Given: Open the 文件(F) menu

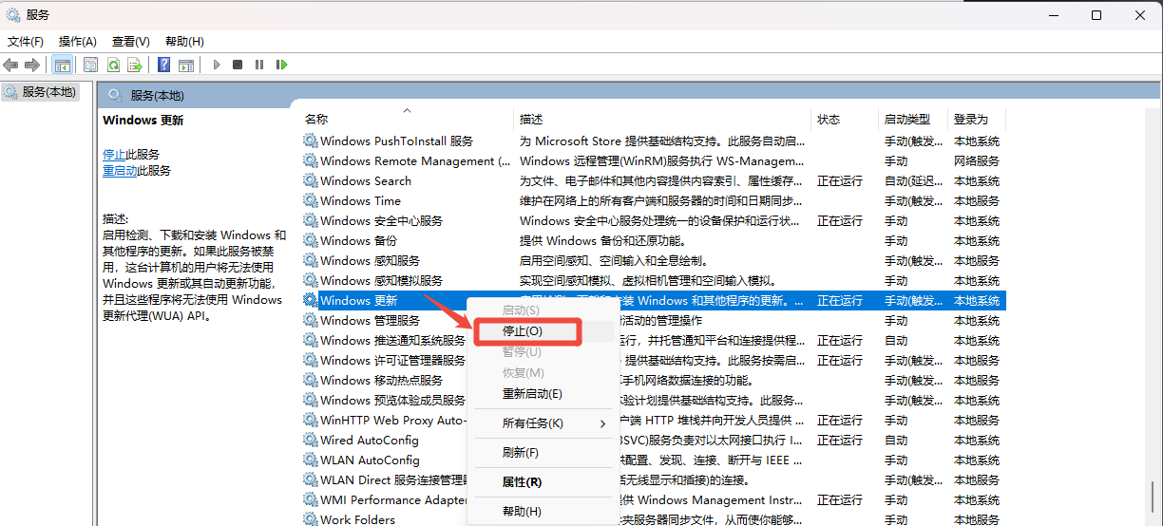Looking at the screenshot, I should click(26, 41).
